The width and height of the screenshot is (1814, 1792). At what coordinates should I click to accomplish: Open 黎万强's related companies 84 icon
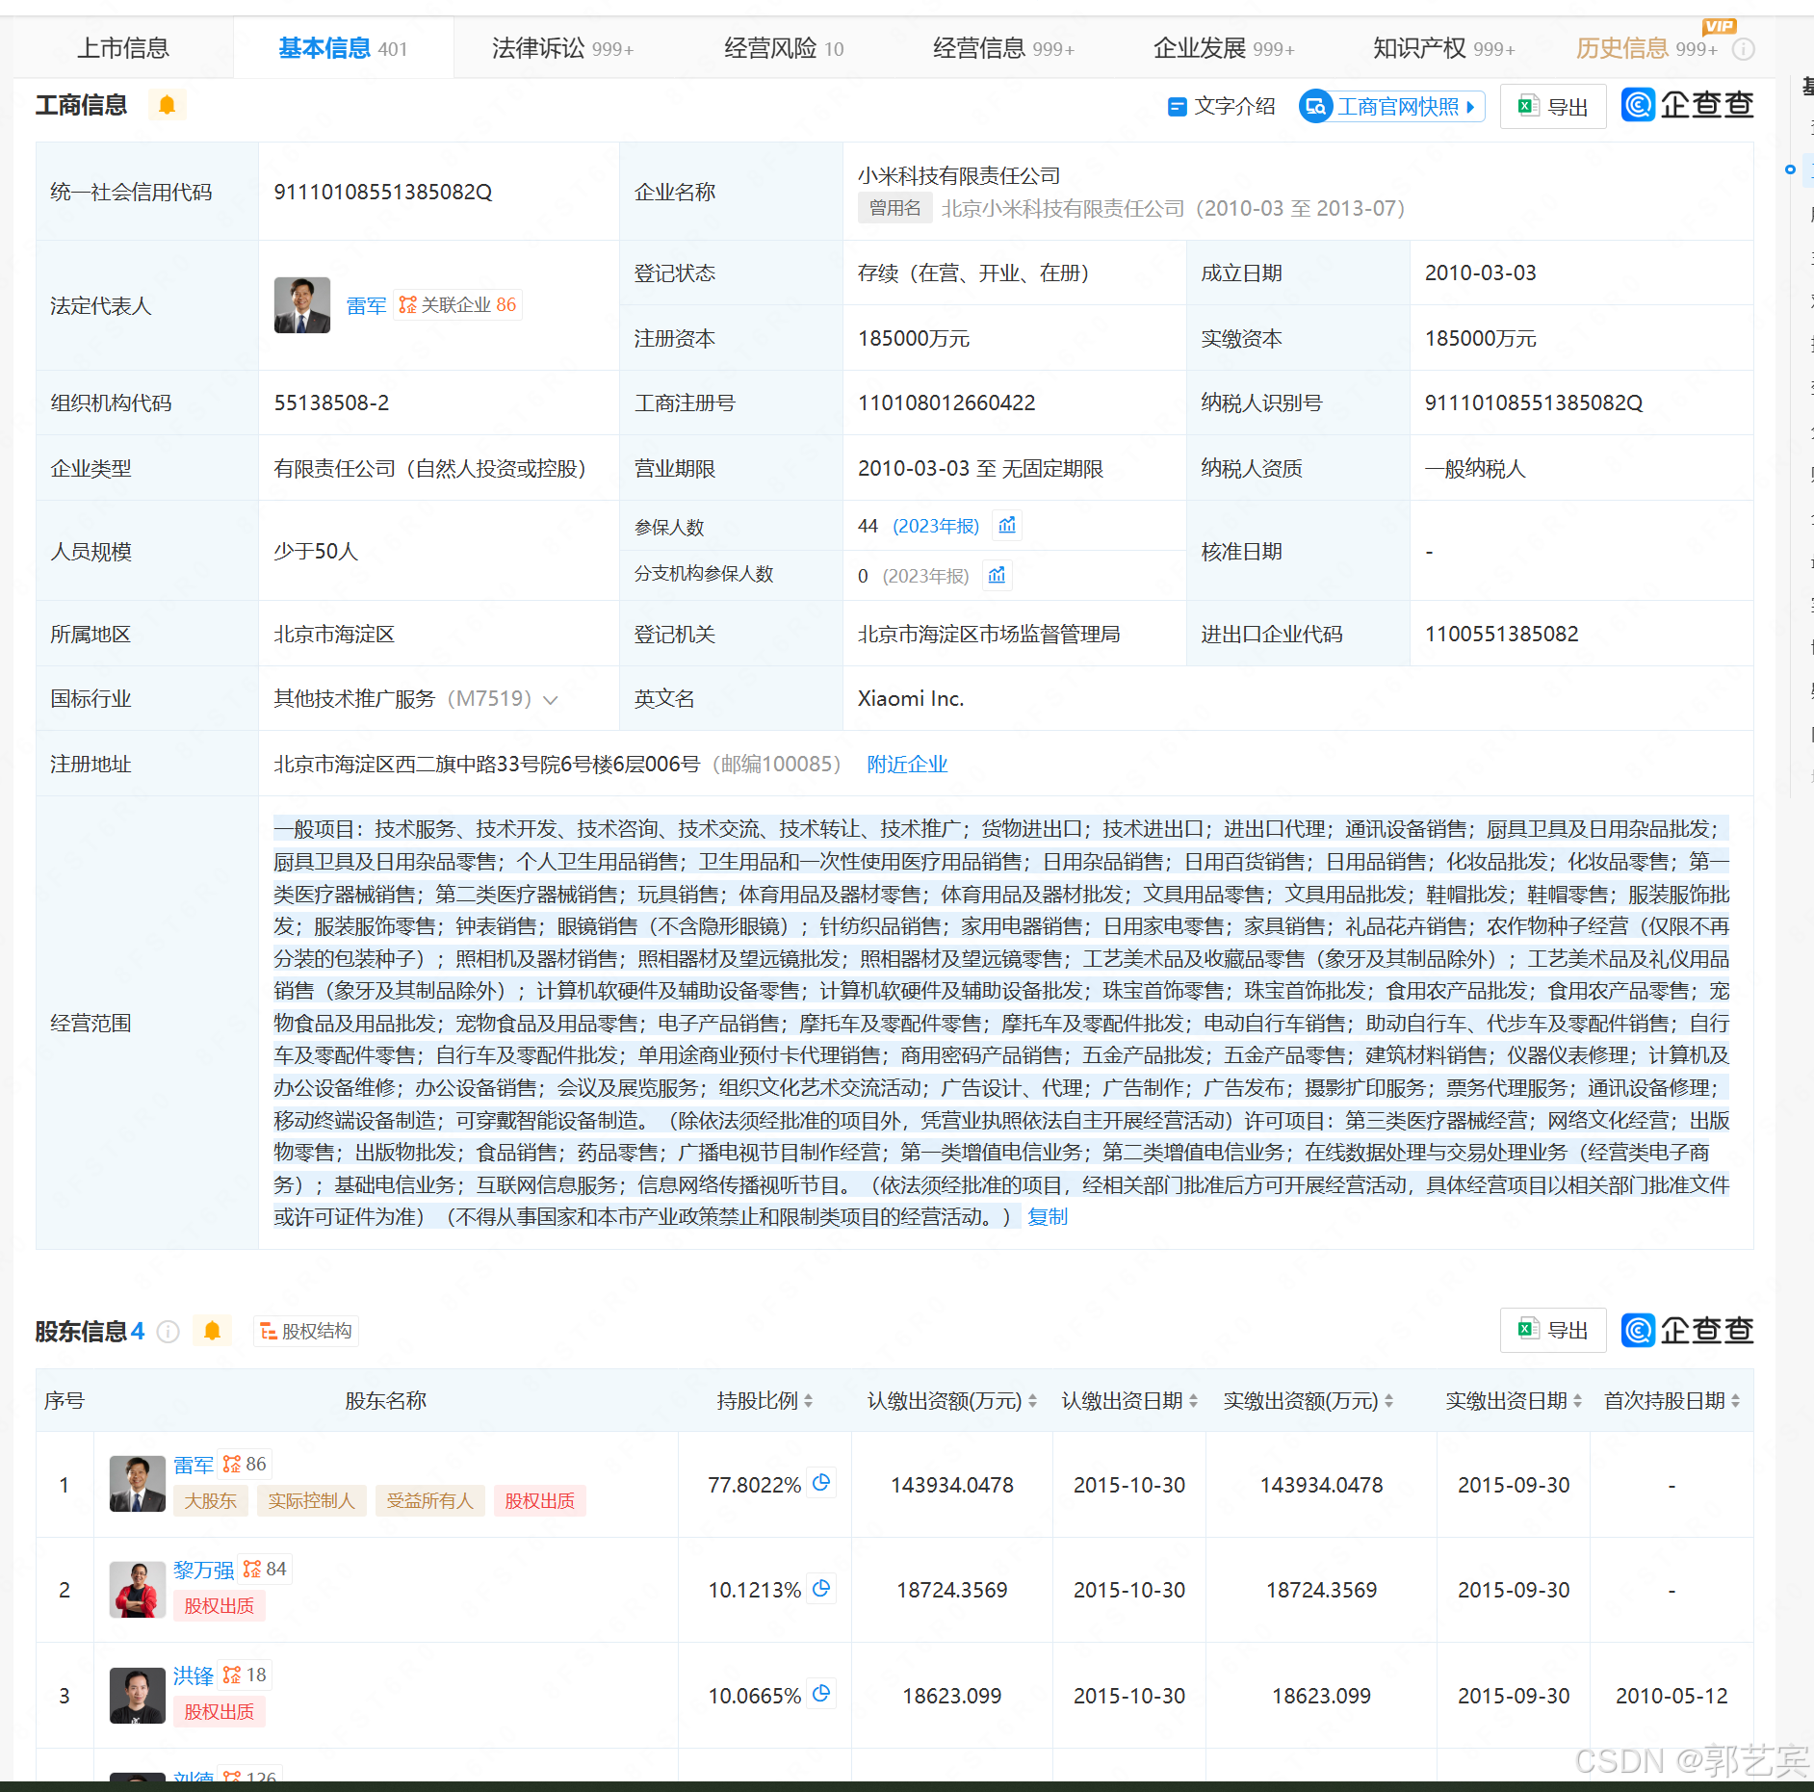265,1569
